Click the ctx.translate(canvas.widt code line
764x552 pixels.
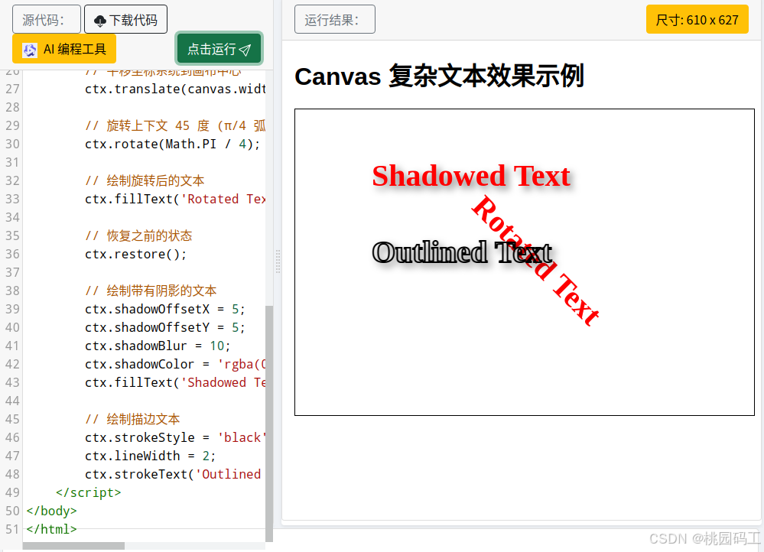tap(175, 89)
